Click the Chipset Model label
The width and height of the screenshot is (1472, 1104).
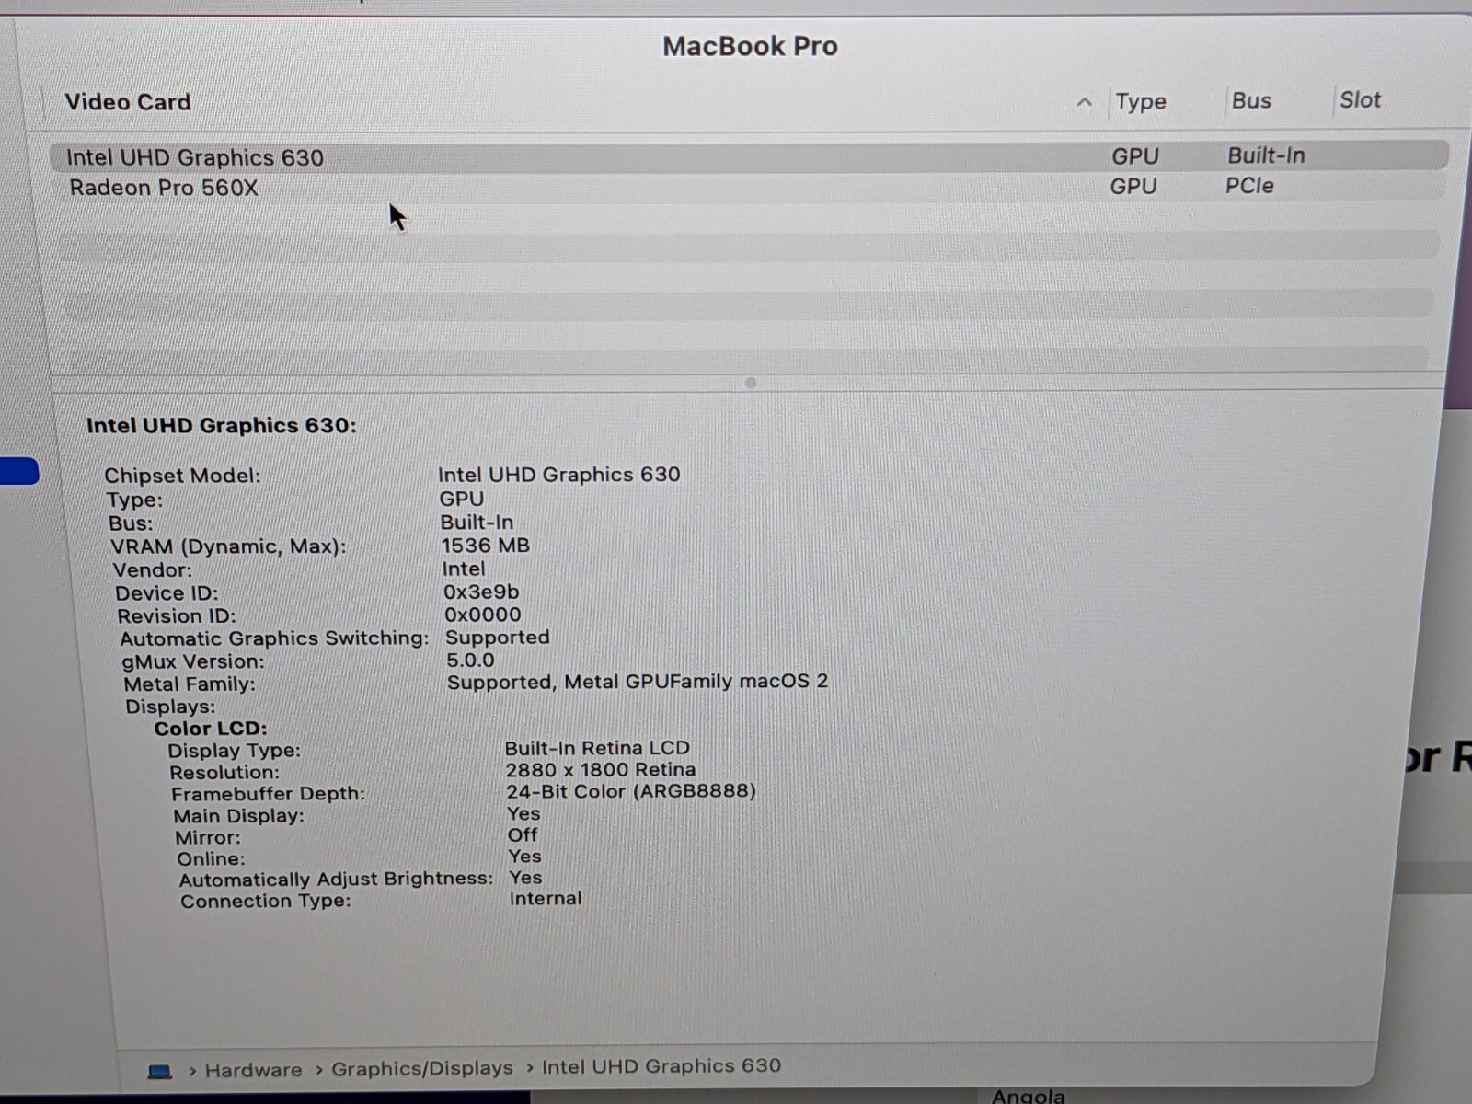pos(182,476)
